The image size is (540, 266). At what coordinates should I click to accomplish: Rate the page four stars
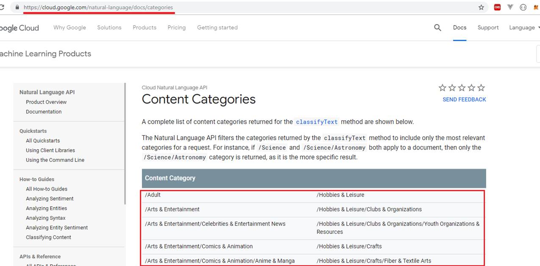(x=471, y=88)
